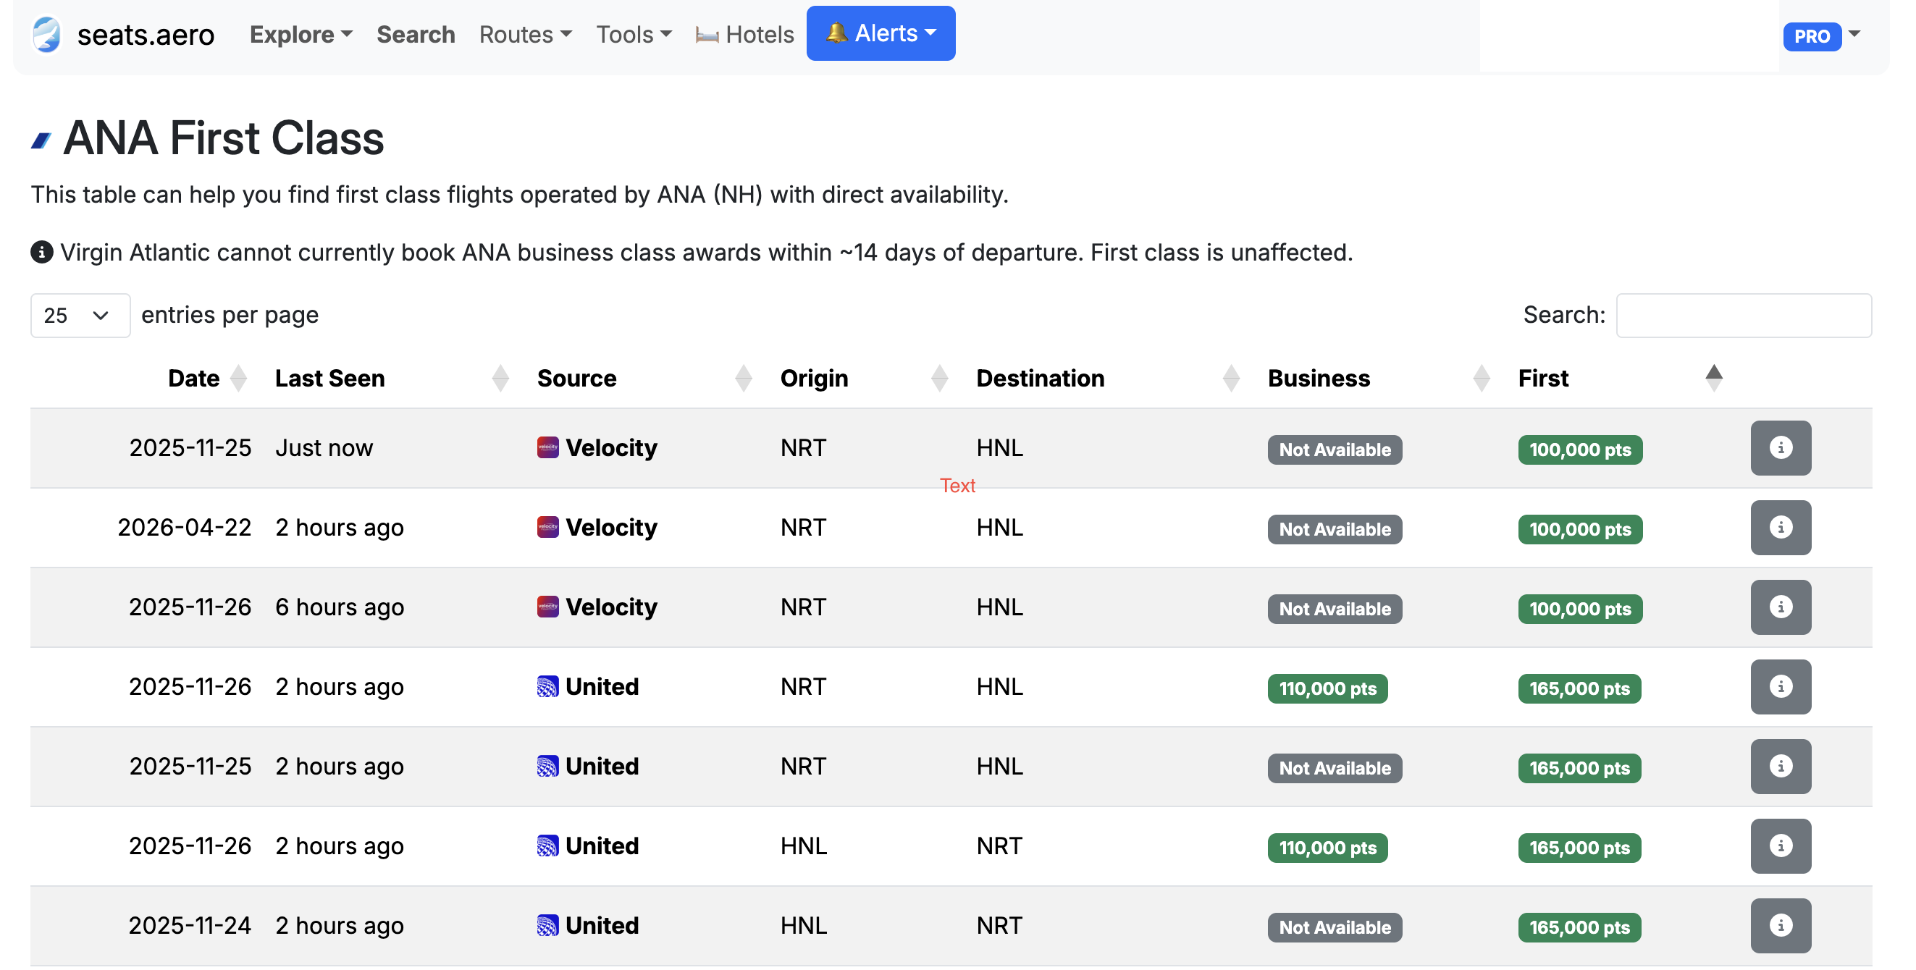Click the PRO badge
This screenshot has width=1916, height=970.
(x=1811, y=35)
